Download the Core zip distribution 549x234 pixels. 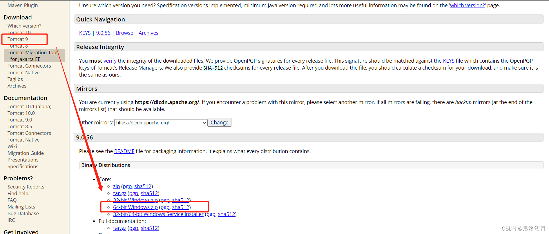(x=116, y=186)
